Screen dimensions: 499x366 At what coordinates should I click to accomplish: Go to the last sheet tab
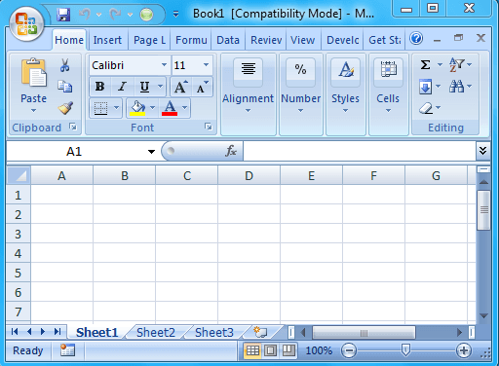point(58,331)
